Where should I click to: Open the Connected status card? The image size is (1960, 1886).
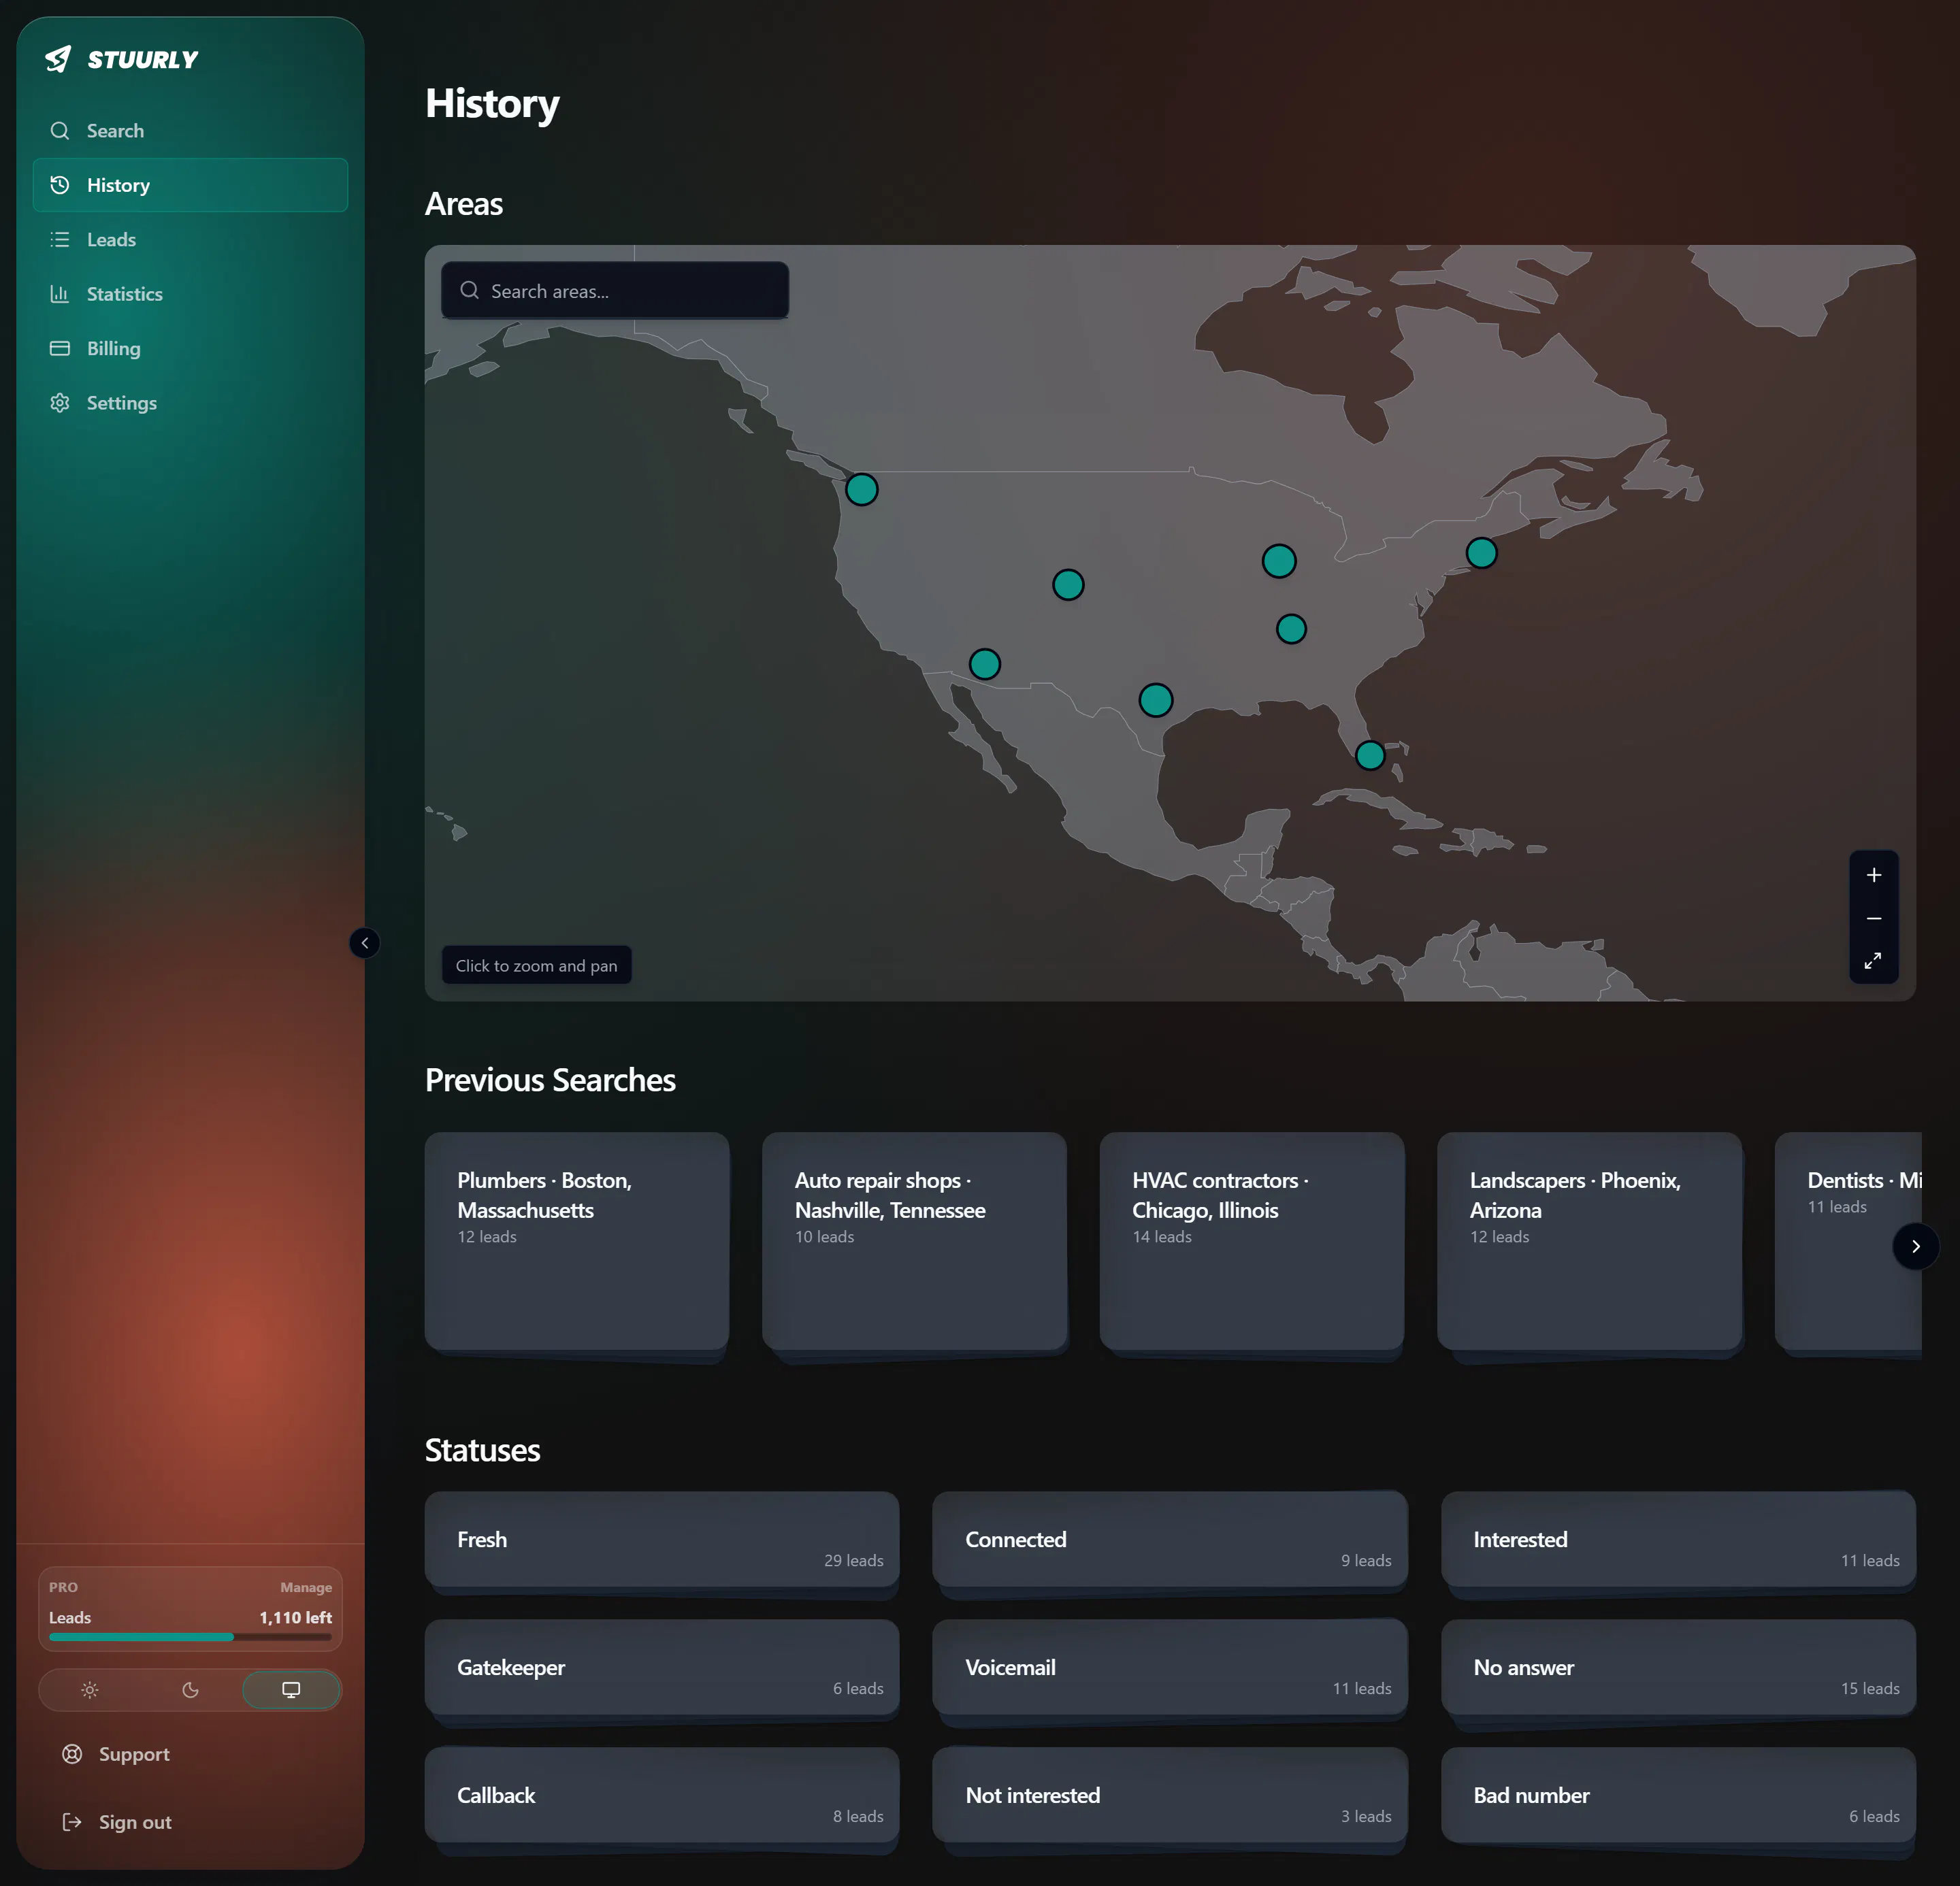[1170, 1539]
